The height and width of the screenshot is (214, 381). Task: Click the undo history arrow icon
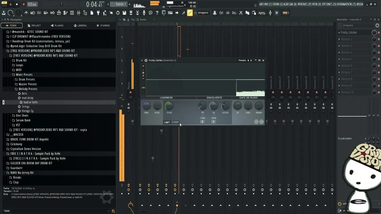[x=118, y=13]
